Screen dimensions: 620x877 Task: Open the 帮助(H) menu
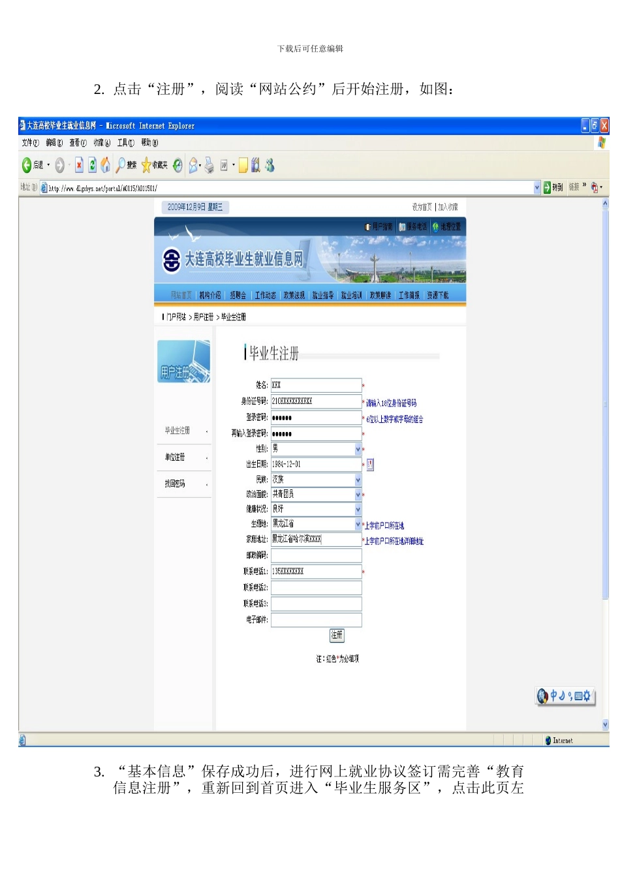coord(149,142)
